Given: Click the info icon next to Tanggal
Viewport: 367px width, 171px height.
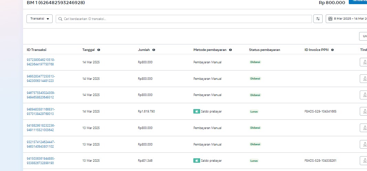Looking at the screenshot, I should (98, 50).
